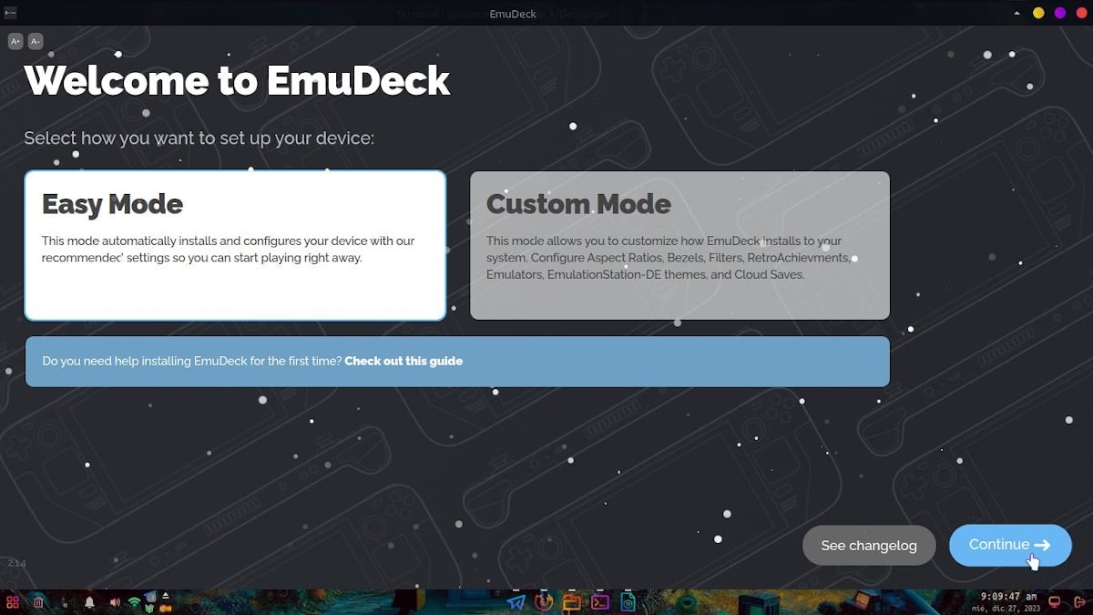Select the Custom Mode card
This screenshot has width=1093, height=615.
[x=679, y=245]
